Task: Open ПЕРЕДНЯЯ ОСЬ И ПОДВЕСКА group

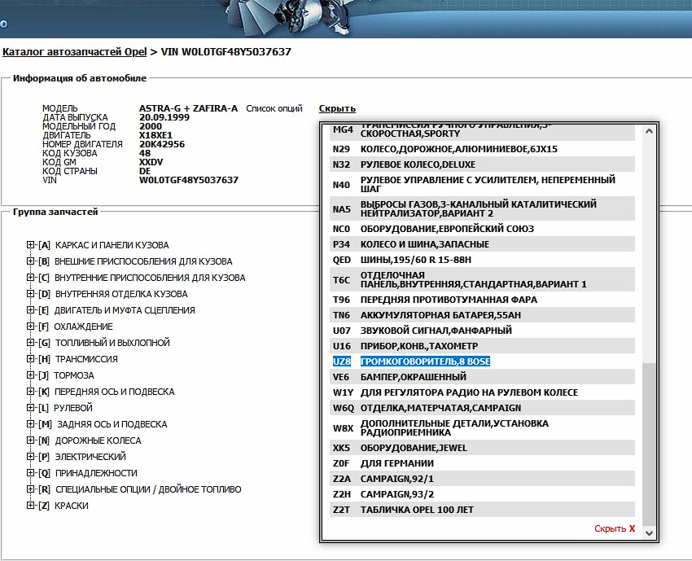Action: pos(114,392)
